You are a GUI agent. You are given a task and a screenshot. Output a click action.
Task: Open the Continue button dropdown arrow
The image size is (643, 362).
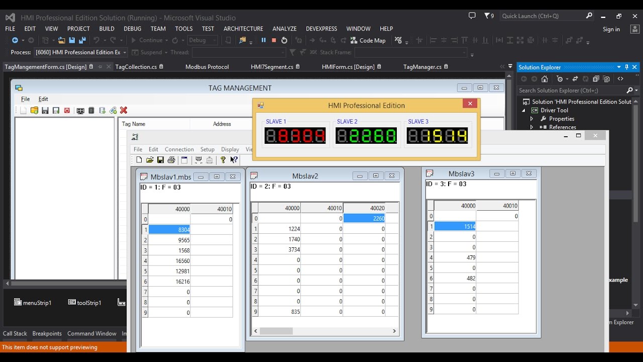[166, 40]
